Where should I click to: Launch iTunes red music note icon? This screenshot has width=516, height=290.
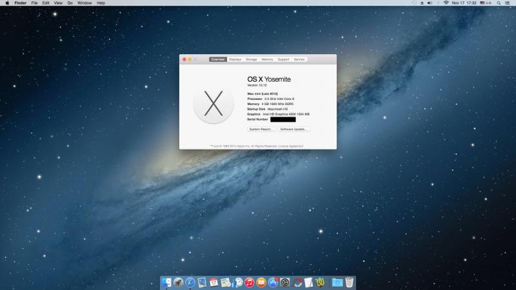pos(250,282)
